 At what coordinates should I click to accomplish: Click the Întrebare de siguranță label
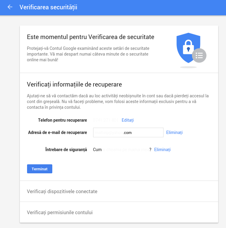pyautogui.click(x=66, y=150)
